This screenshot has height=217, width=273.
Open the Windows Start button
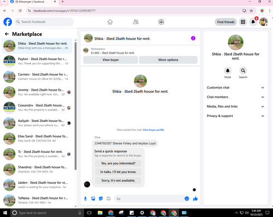[5, 213]
